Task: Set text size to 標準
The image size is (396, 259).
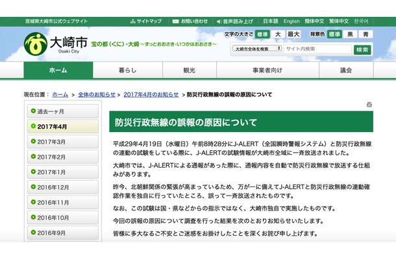Action: 262,34
